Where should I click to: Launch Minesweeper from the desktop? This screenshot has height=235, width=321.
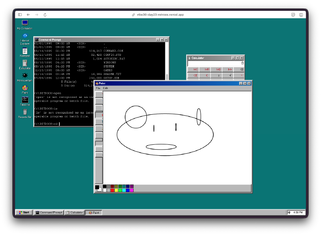[x=25, y=76]
